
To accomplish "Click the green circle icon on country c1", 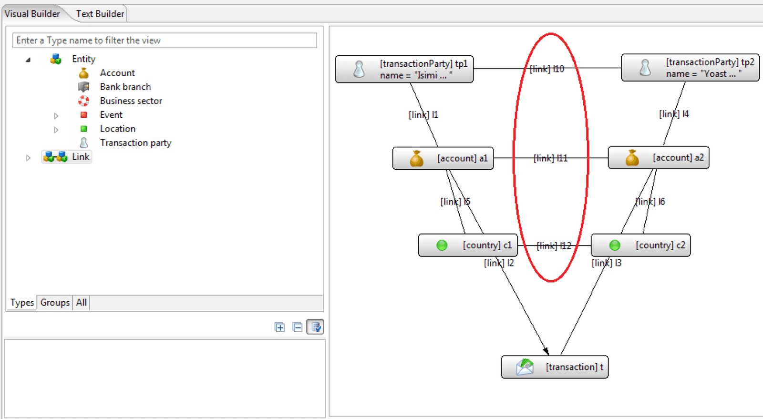I will [x=442, y=245].
